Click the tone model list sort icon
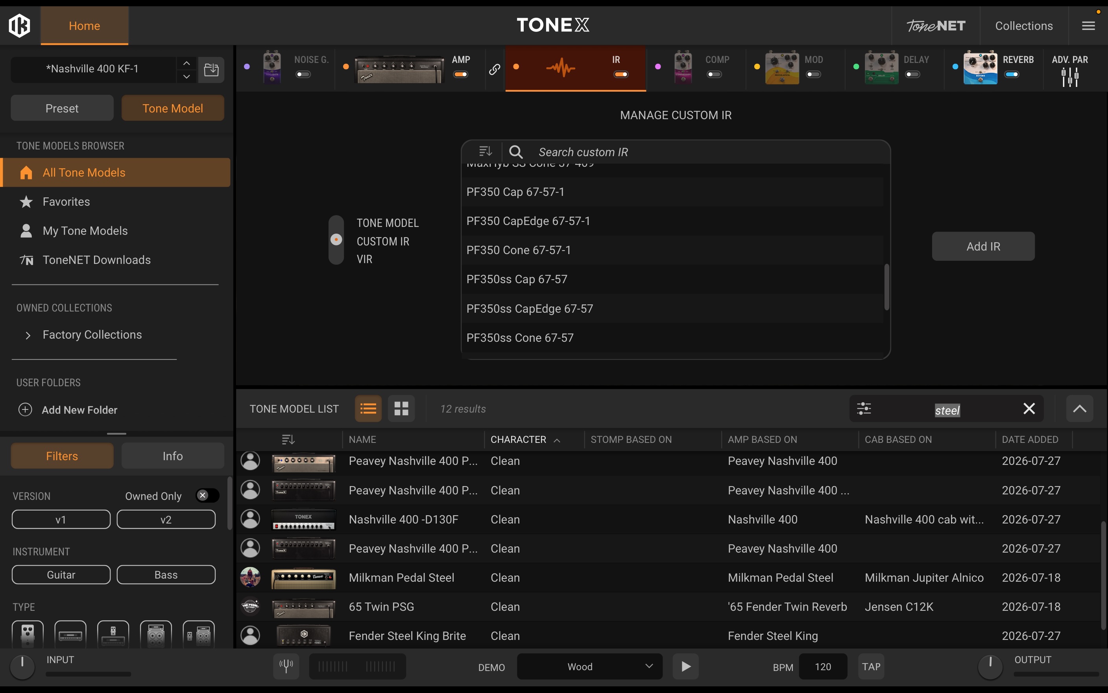Image resolution: width=1108 pixels, height=693 pixels. (x=288, y=440)
